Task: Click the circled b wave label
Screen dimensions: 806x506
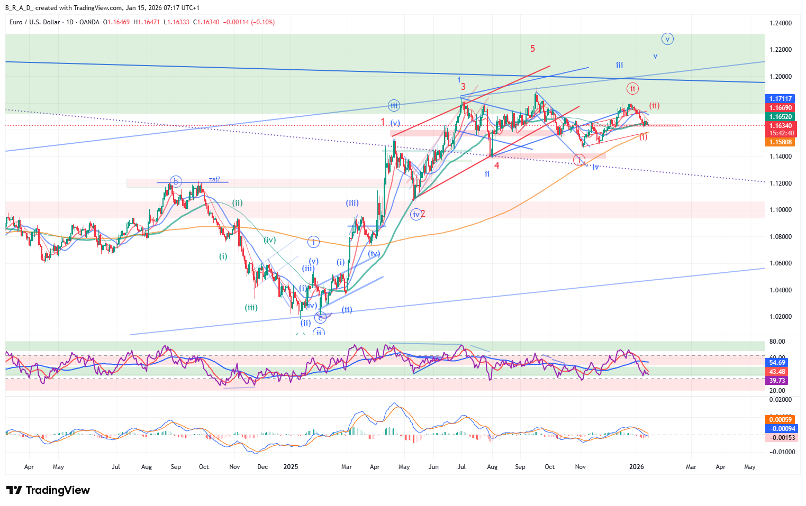Action: pos(176,181)
